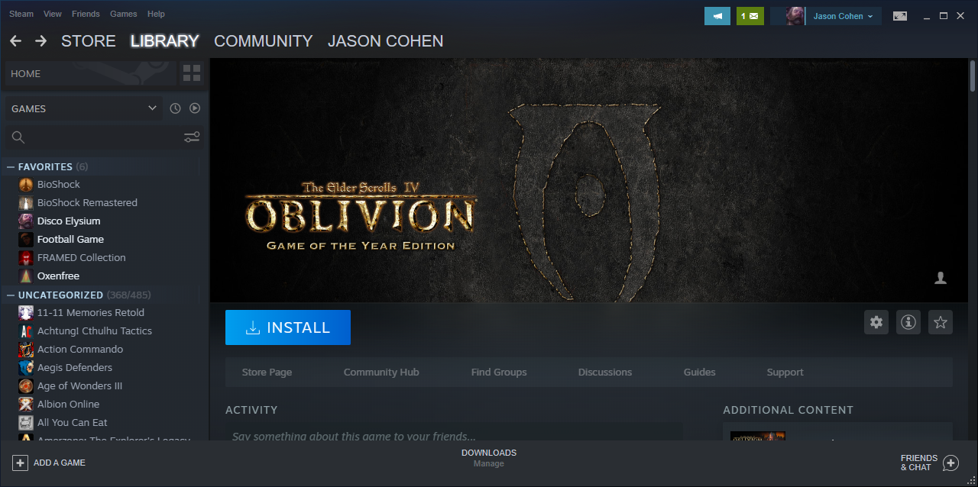
Task: Click the activity post text box
Action: 454,433
